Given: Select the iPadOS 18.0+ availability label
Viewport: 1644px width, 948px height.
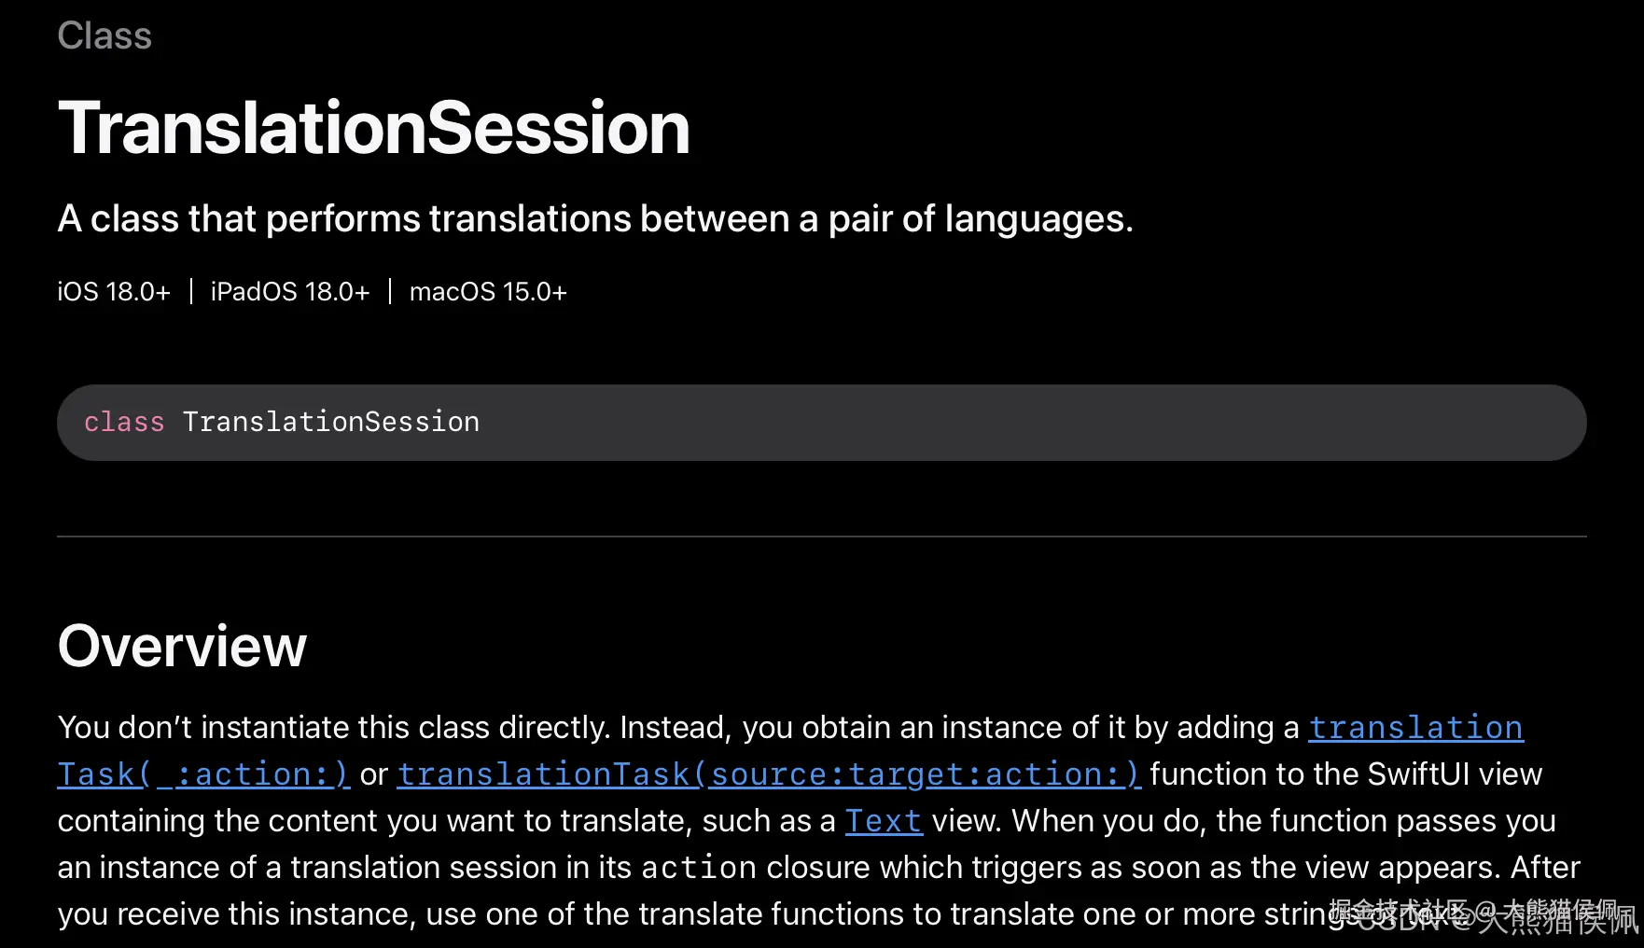Looking at the screenshot, I should 290,292.
